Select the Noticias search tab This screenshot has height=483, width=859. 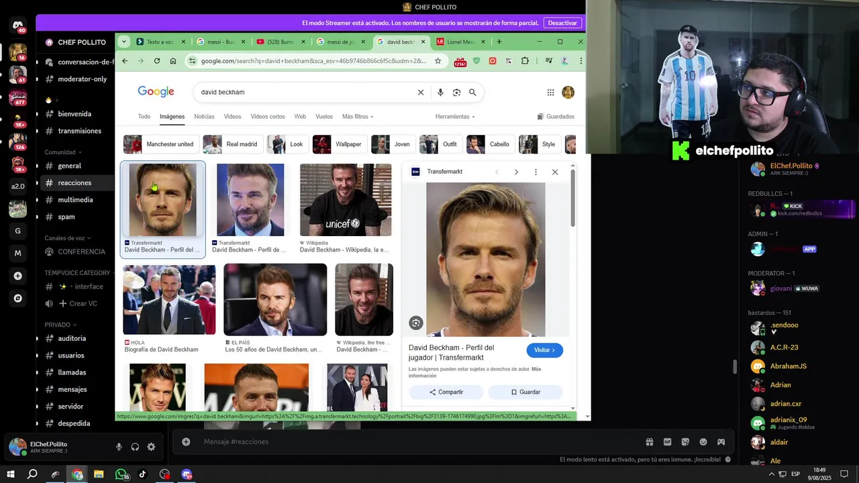click(x=204, y=117)
